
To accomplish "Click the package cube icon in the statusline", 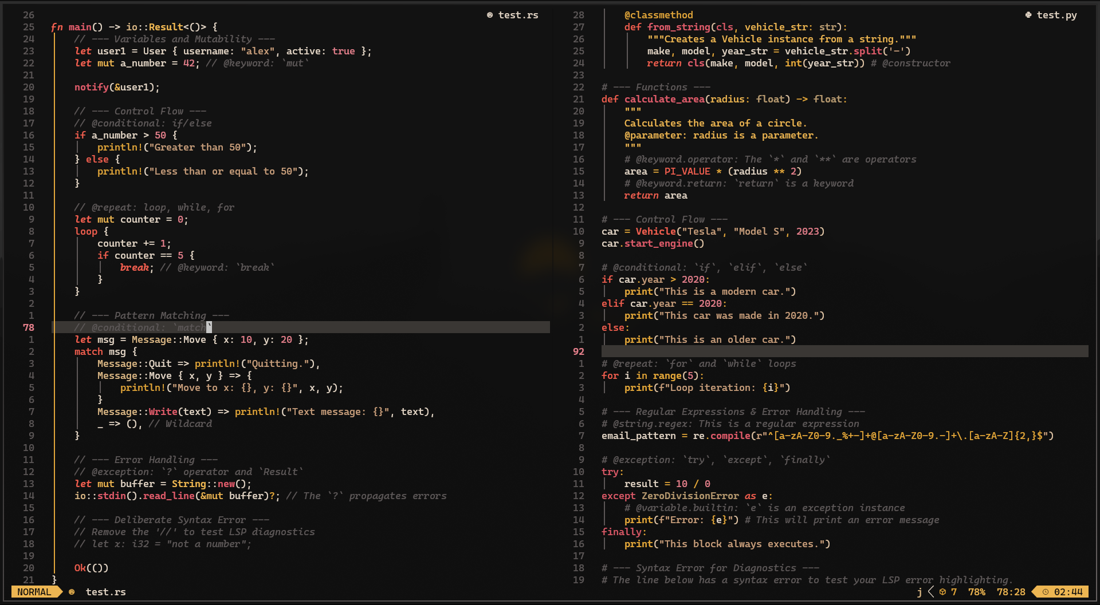I will 944,592.
